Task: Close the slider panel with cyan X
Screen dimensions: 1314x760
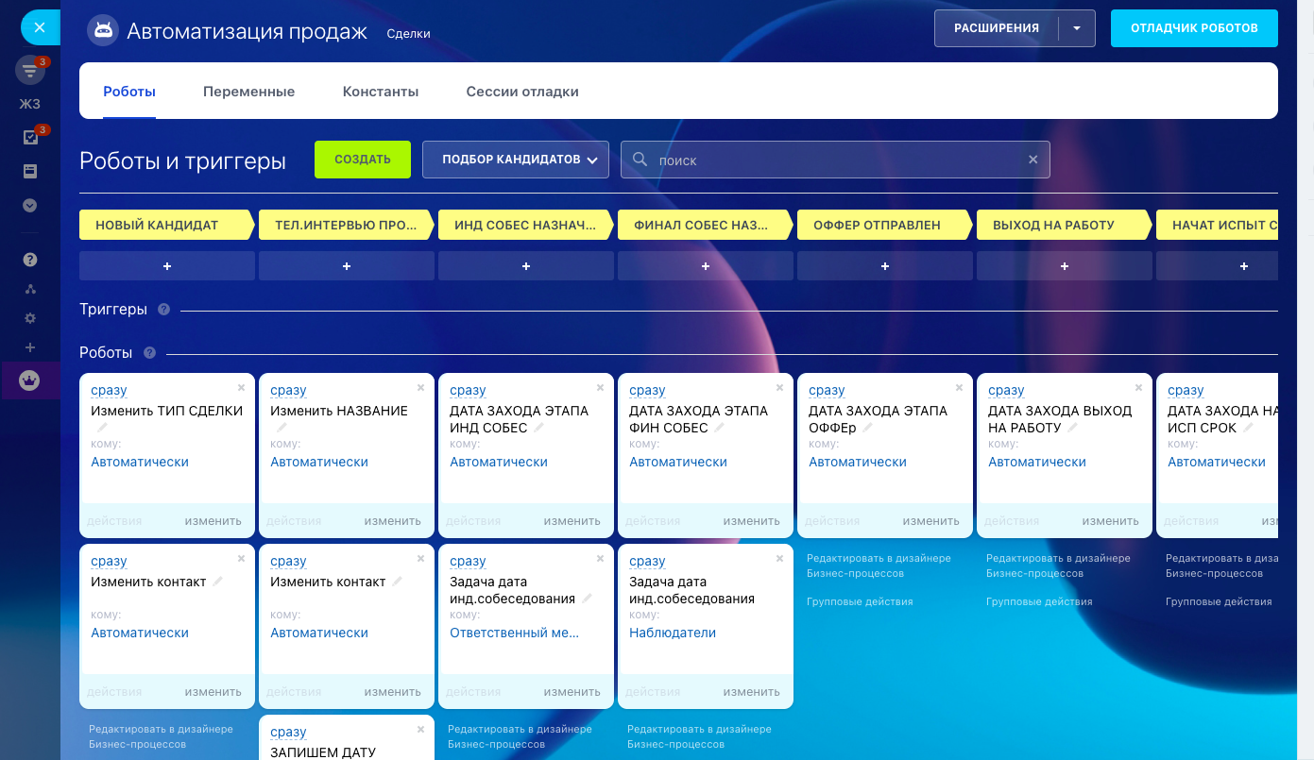Action: 40,28
